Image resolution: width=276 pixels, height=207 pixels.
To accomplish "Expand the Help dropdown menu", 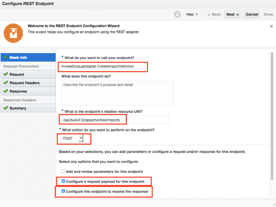I will pos(192,14).
